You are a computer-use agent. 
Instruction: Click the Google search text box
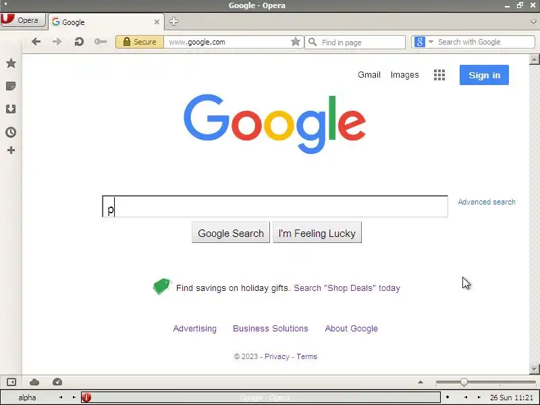[x=275, y=207]
